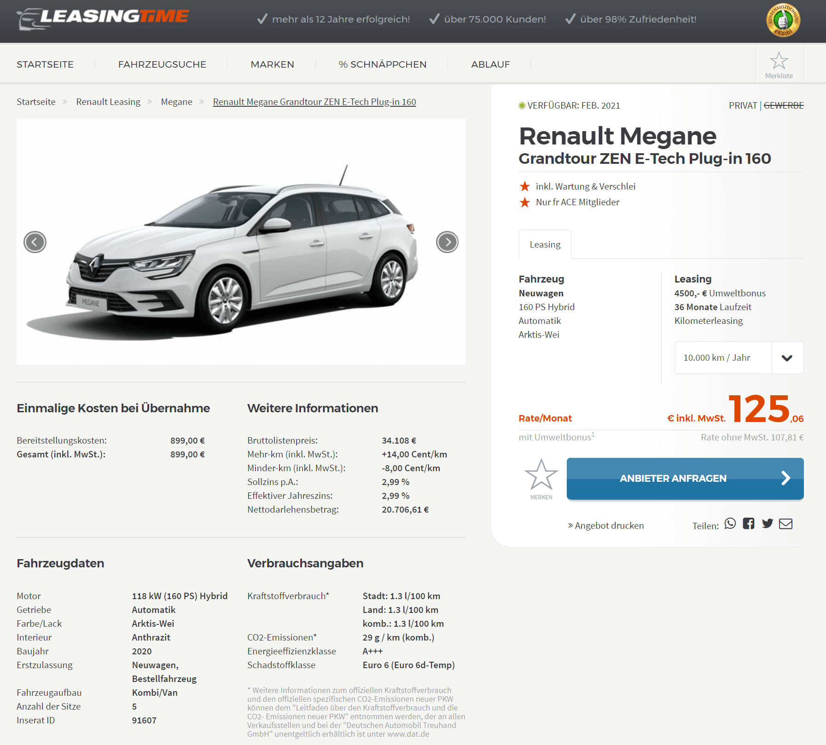Open Marken menu item
Viewport: 826px width, 745px height.
tap(272, 64)
